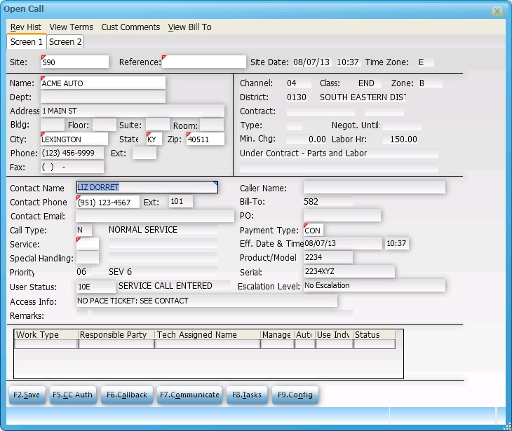The height and width of the screenshot is (431, 512).
Task: Close the Open Call window
Action: (497, 11)
